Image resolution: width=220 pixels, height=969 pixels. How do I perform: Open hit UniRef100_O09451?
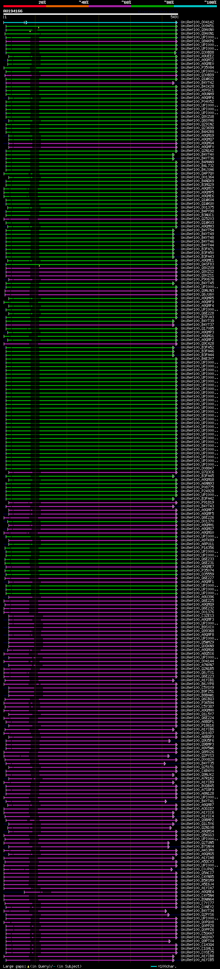[197, 26]
